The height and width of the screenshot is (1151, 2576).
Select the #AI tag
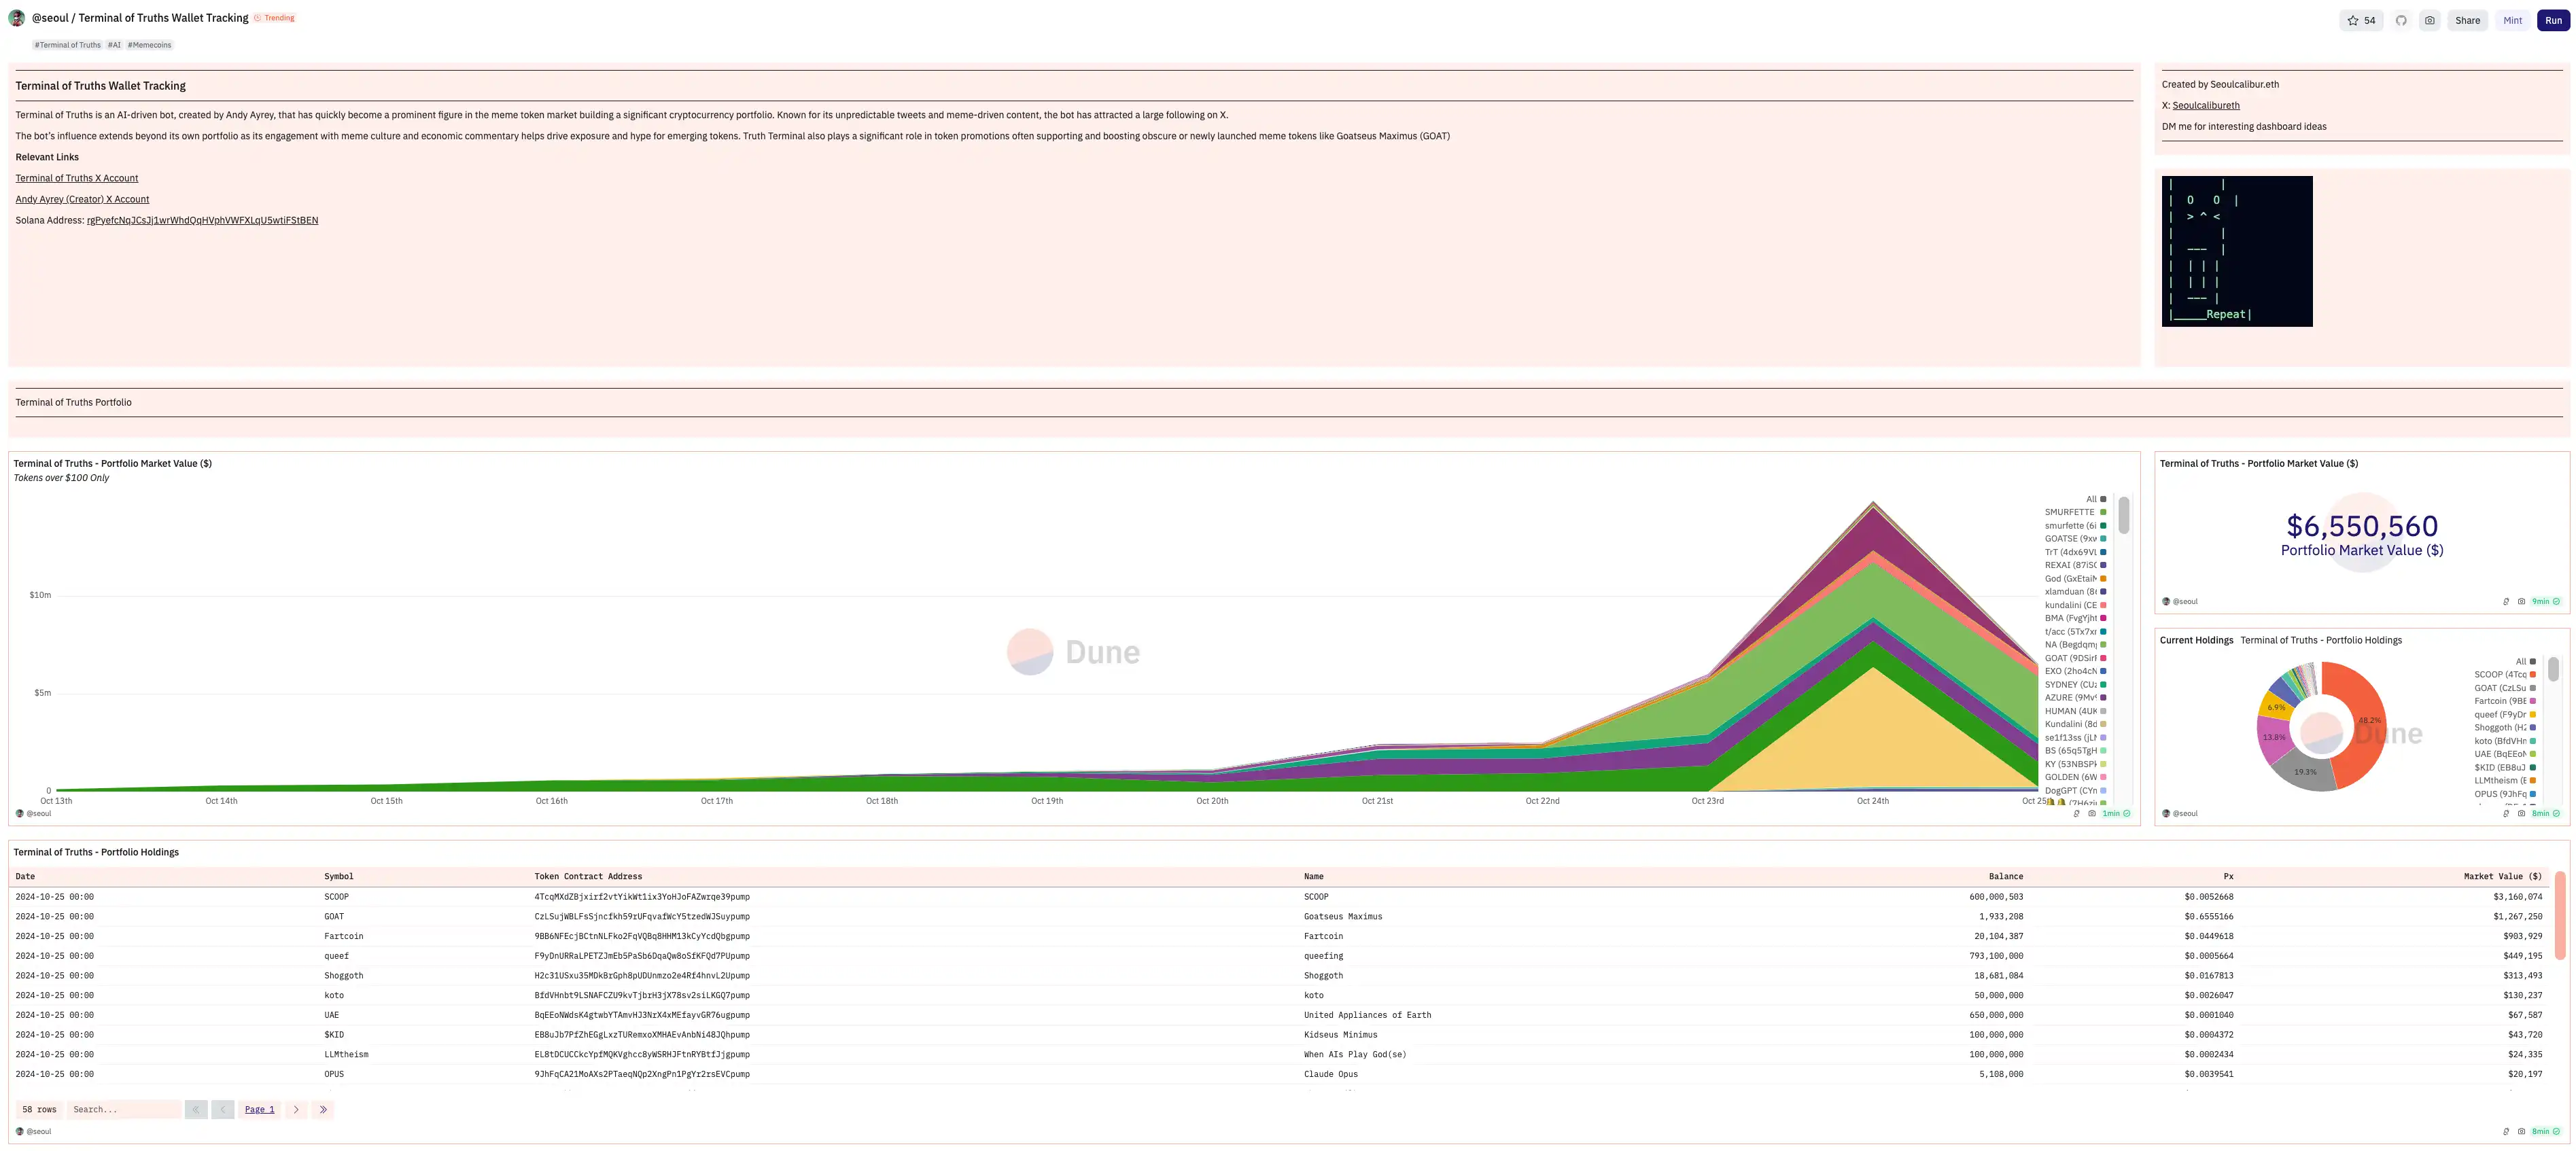click(x=114, y=45)
